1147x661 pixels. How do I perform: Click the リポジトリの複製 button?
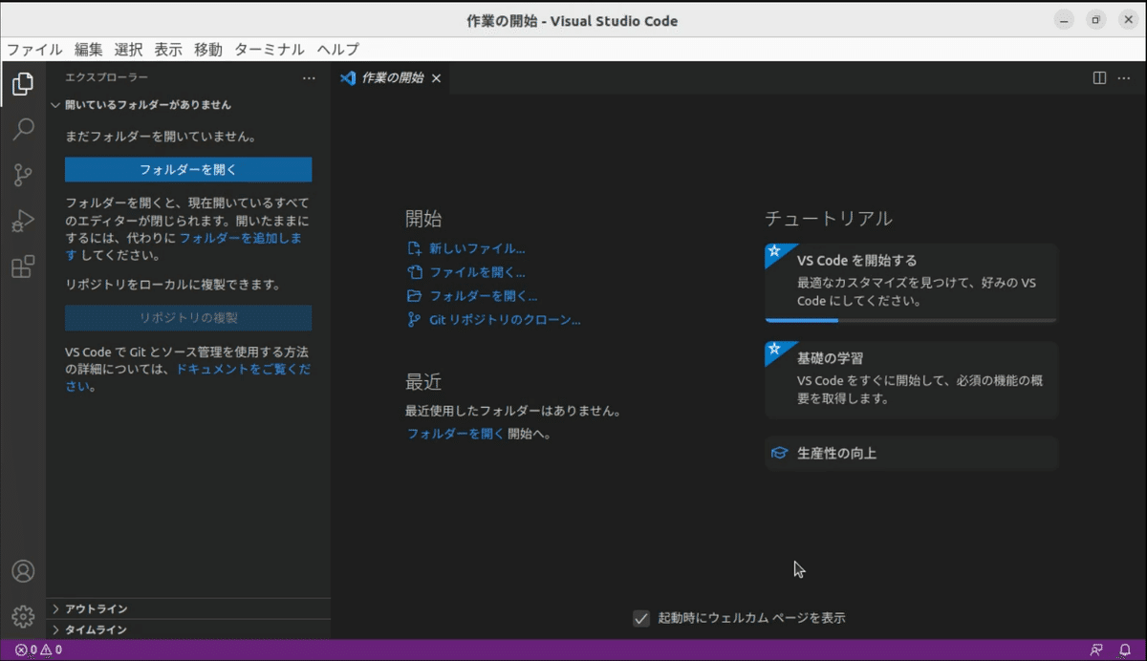click(188, 318)
